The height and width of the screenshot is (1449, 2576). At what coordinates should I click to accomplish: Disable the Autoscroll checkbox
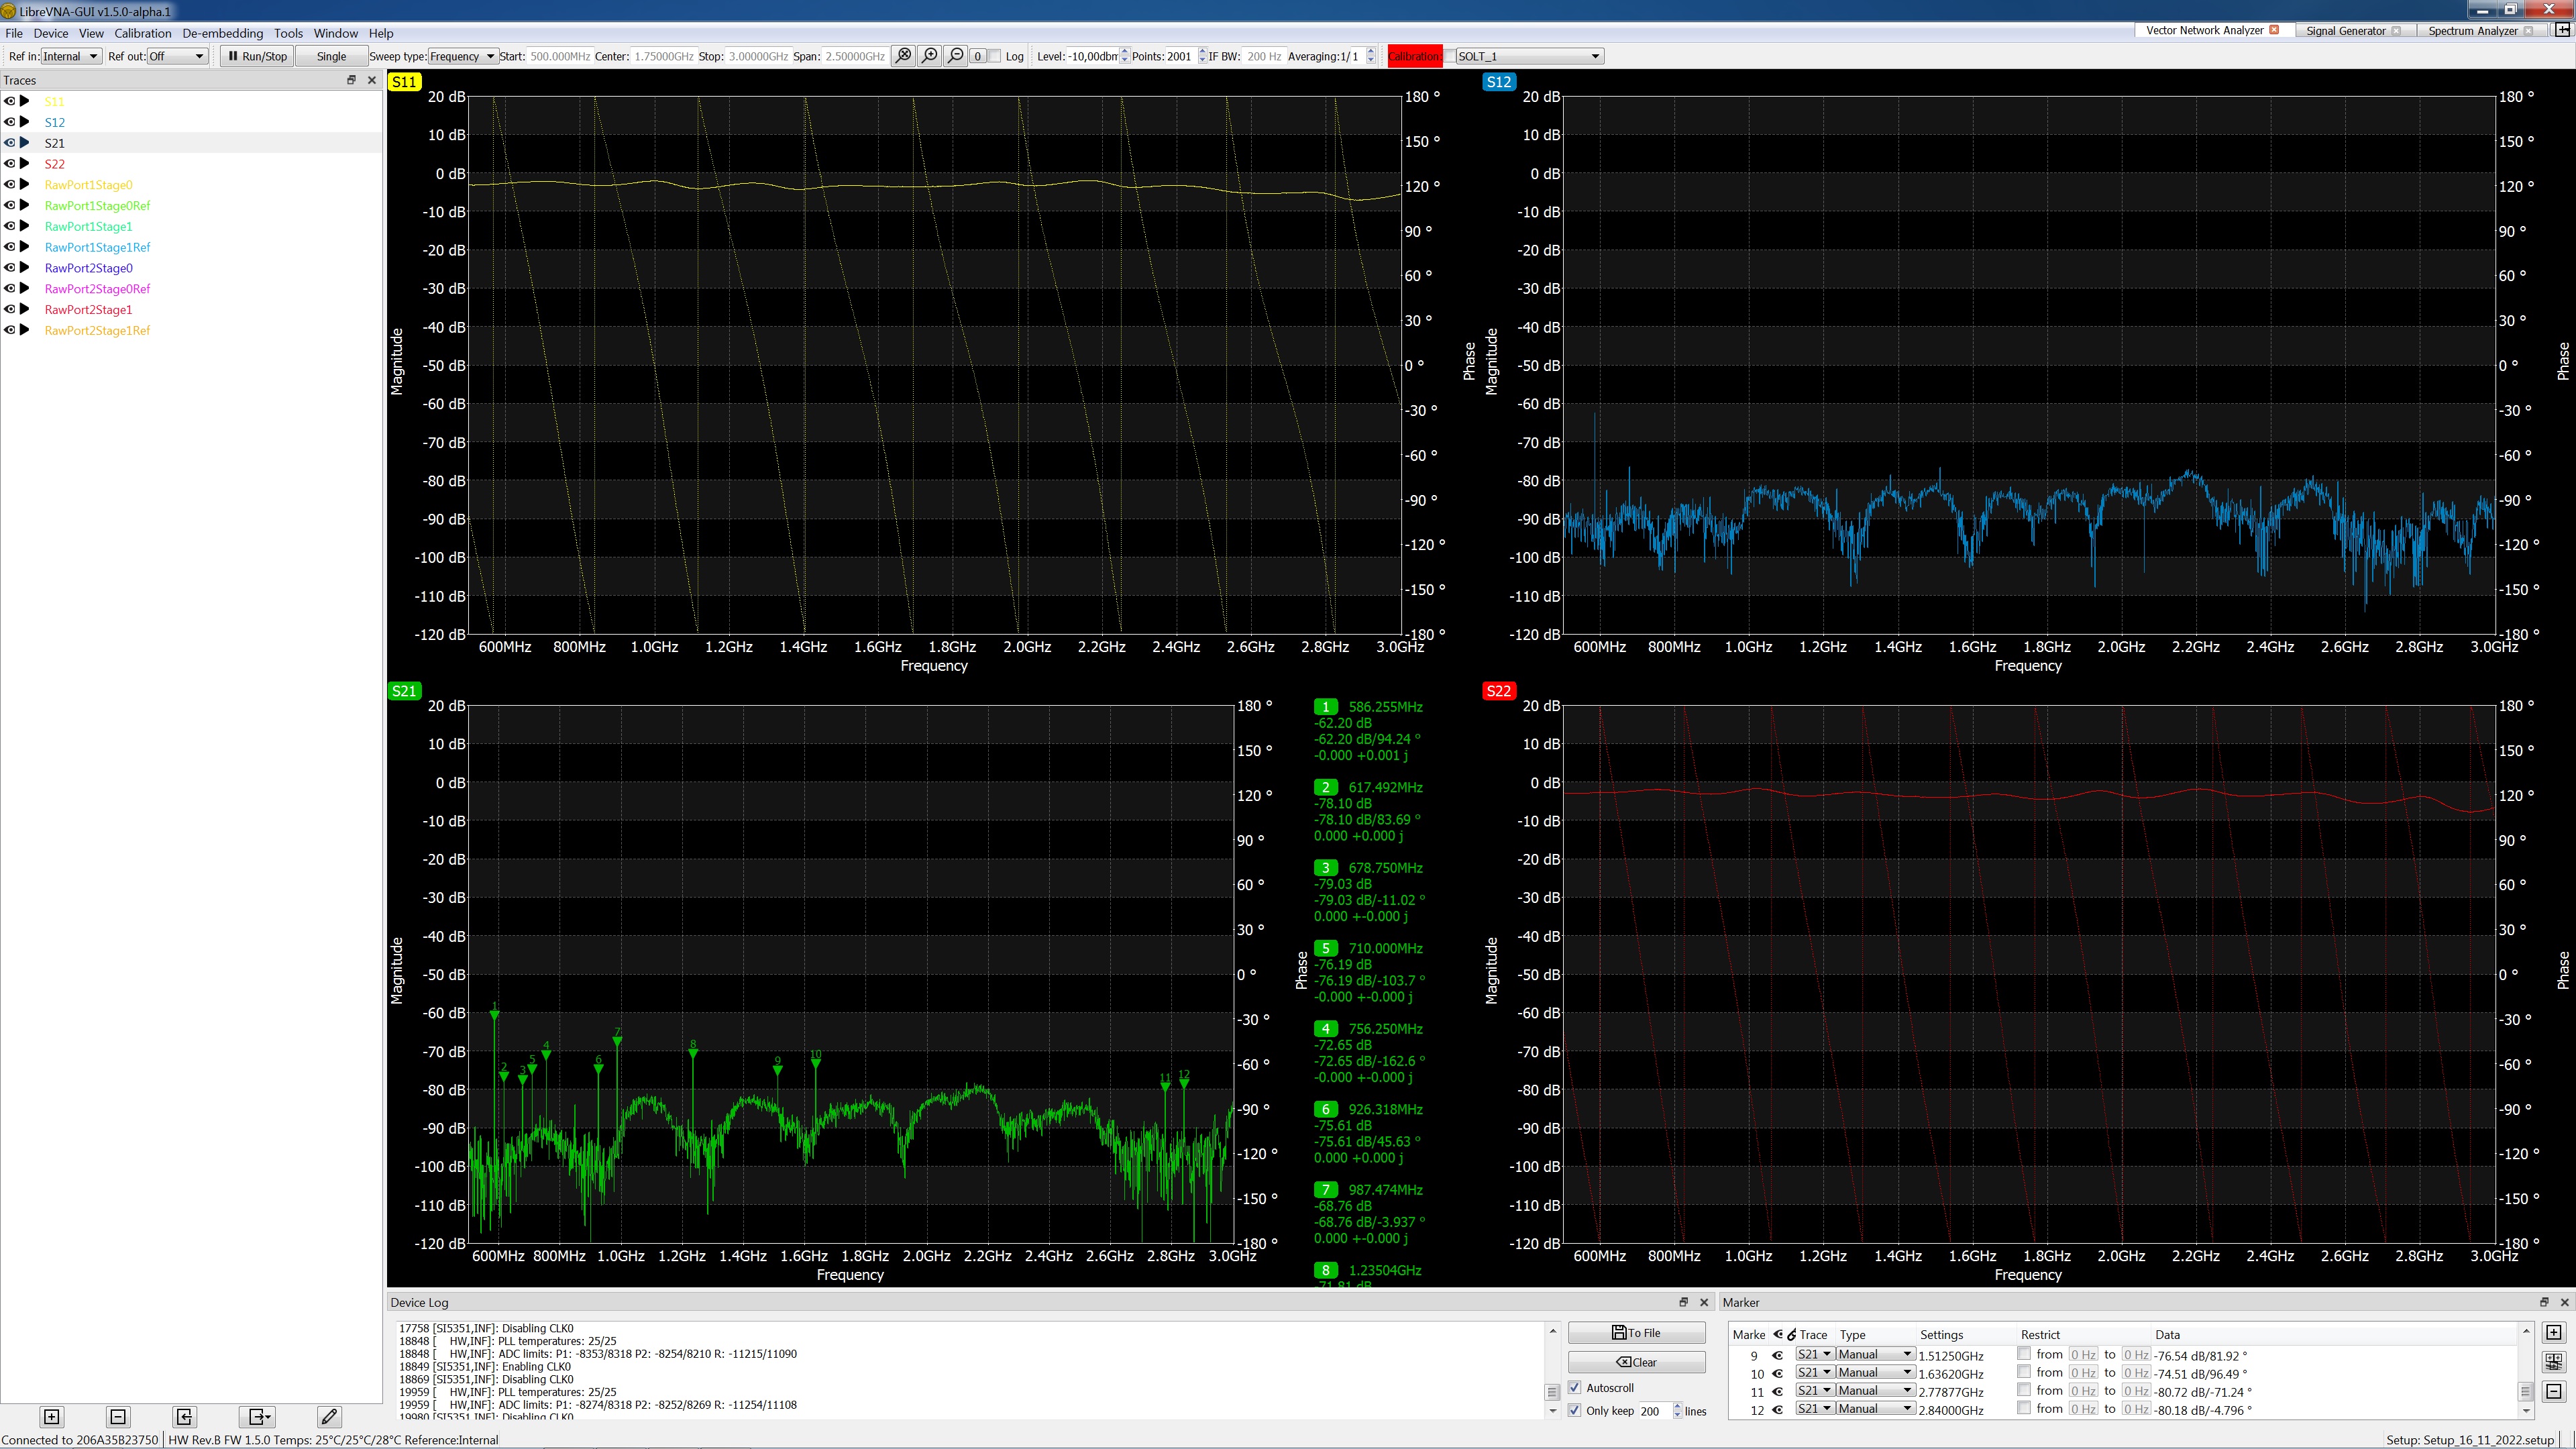pyautogui.click(x=1575, y=1387)
